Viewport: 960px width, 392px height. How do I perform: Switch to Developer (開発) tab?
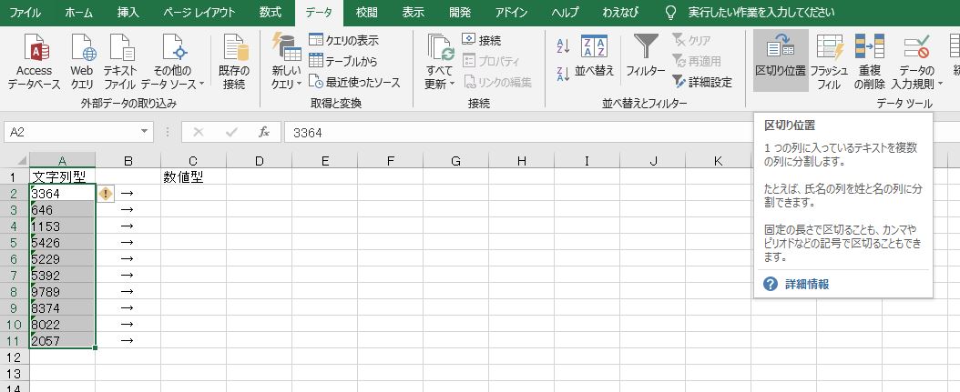(x=460, y=12)
